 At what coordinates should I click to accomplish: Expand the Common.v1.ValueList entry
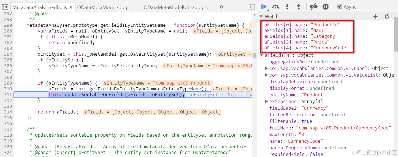coord(266,75)
